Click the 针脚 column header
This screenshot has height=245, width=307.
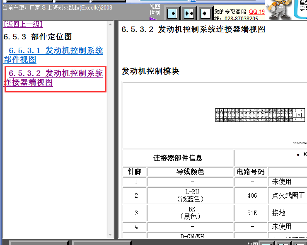pyautogui.click(x=135, y=172)
